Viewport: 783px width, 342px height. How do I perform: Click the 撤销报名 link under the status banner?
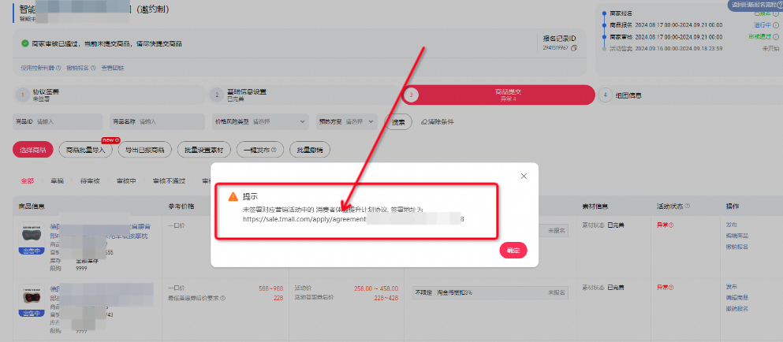[77, 68]
